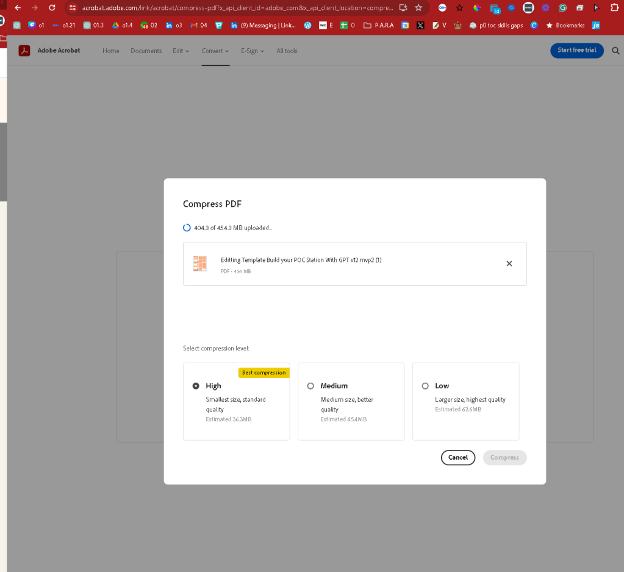Click the browser address bar URL

(x=237, y=7)
